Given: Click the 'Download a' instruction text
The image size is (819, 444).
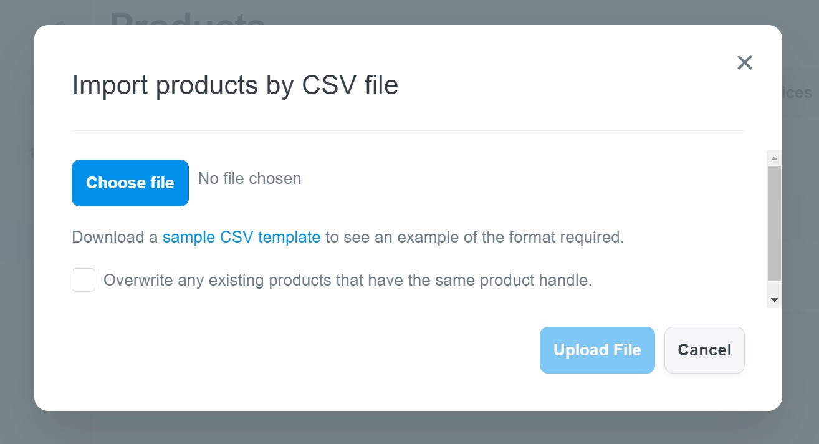Looking at the screenshot, I should coord(115,238).
